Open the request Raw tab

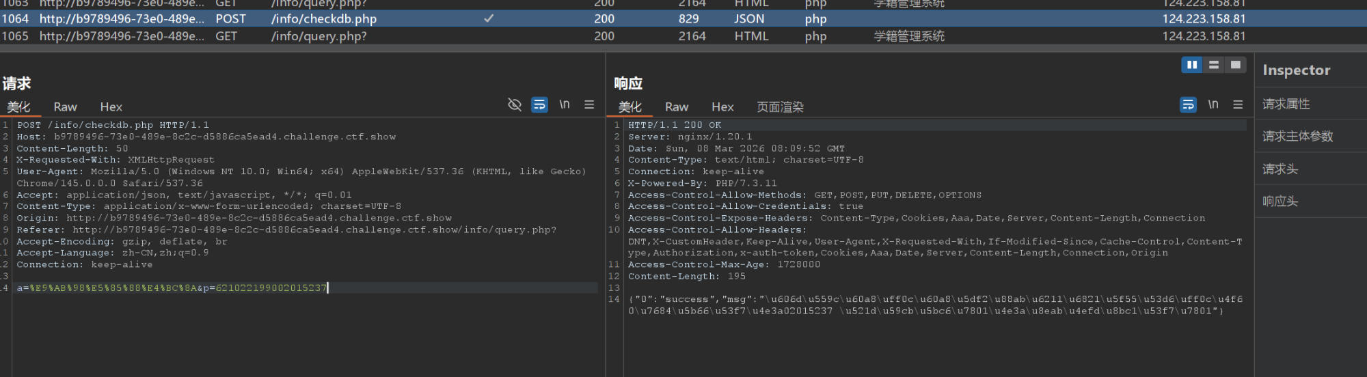[65, 107]
